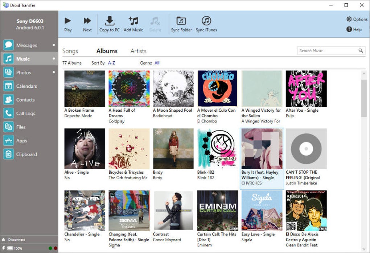Select the Birdy album cover
370x253 pixels.
173,149
